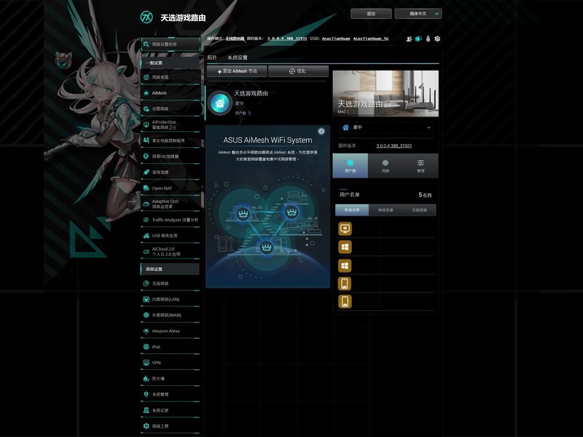Select the home icon of 天选游戏路由 node

tap(220, 103)
